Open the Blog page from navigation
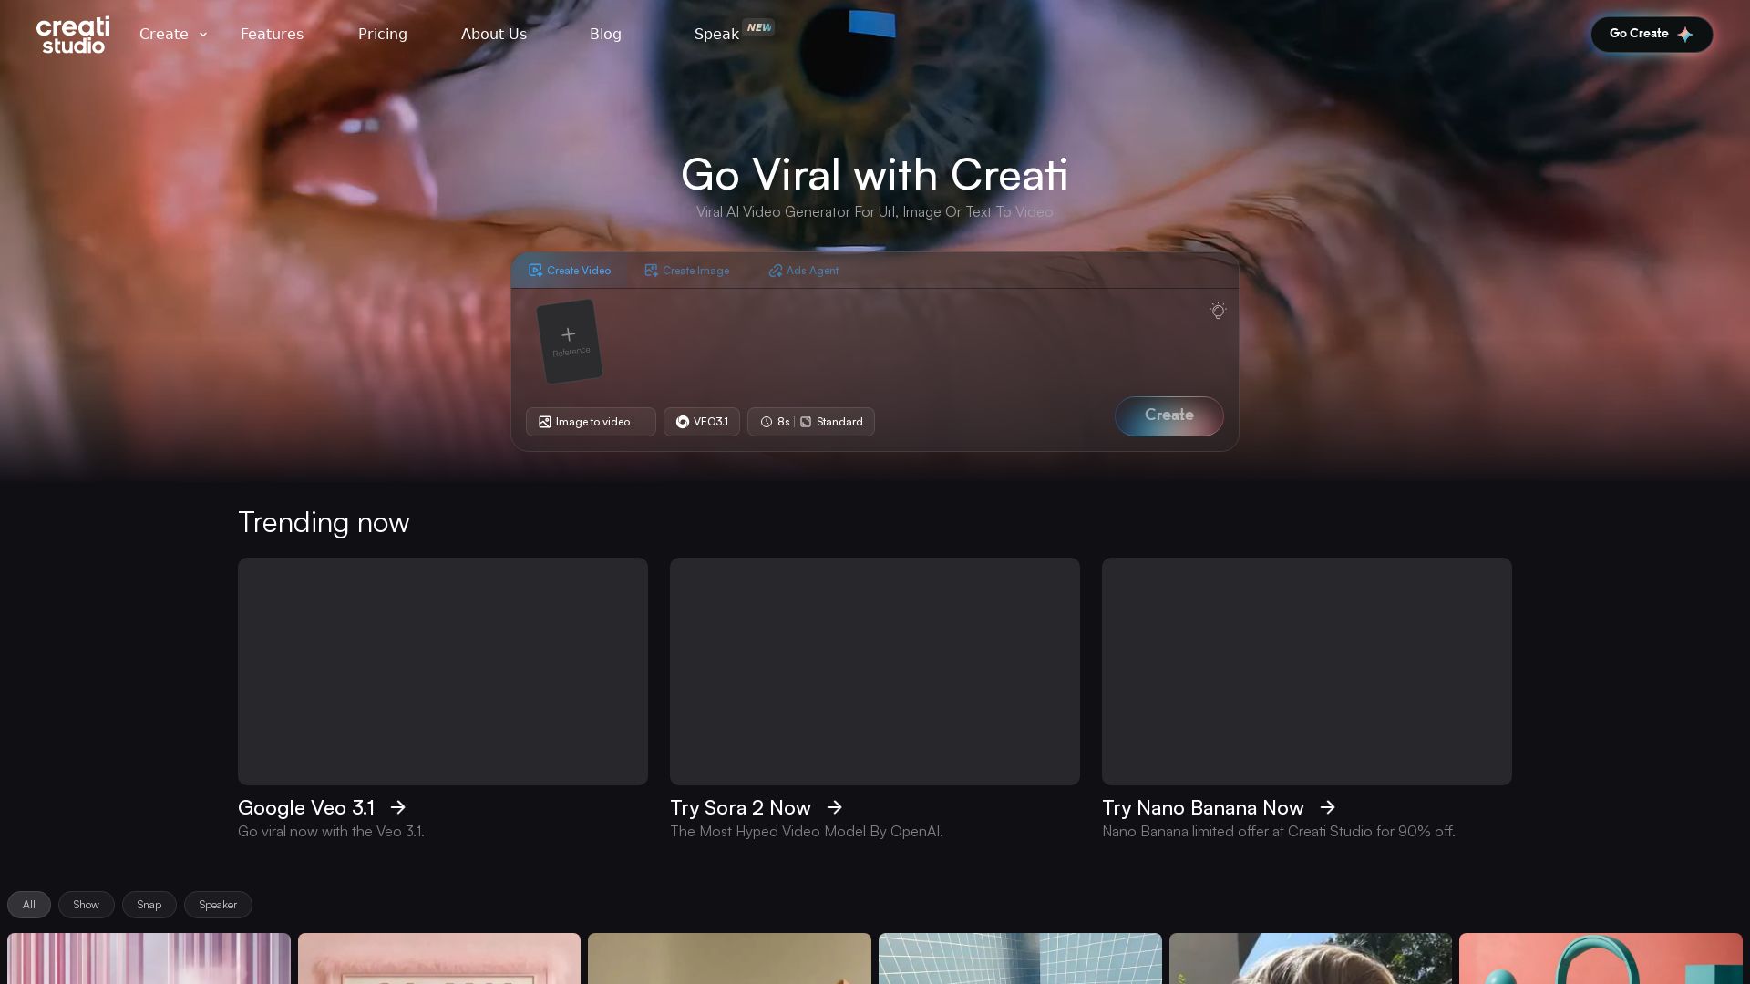This screenshot has width=1750, height=984. pos(605,34)
